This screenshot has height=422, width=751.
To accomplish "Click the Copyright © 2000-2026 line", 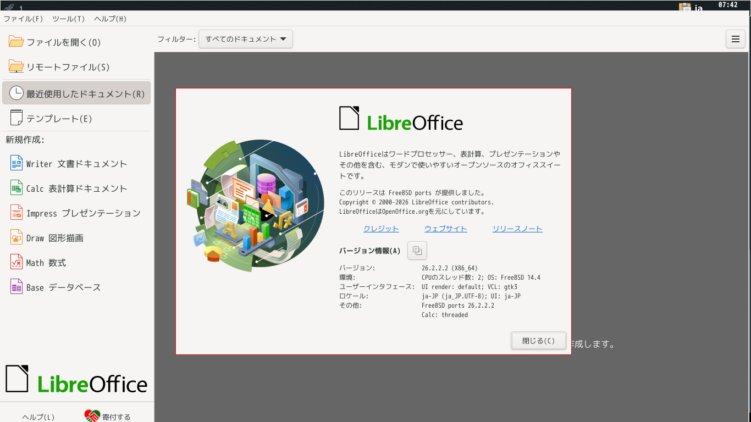I will pyautogui.click(x=417, y=202).
